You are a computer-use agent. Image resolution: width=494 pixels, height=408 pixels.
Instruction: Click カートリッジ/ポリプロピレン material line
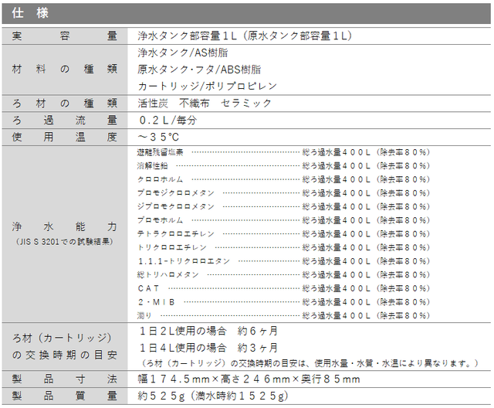pos(207,86)
